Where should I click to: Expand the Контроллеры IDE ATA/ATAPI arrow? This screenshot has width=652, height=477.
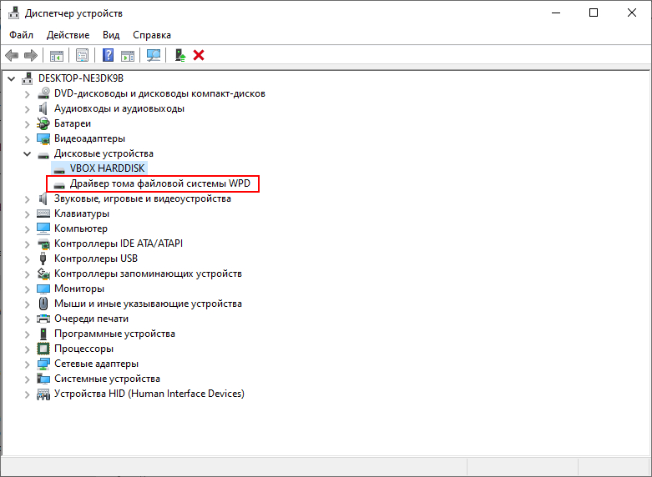(x=28, y=244)
